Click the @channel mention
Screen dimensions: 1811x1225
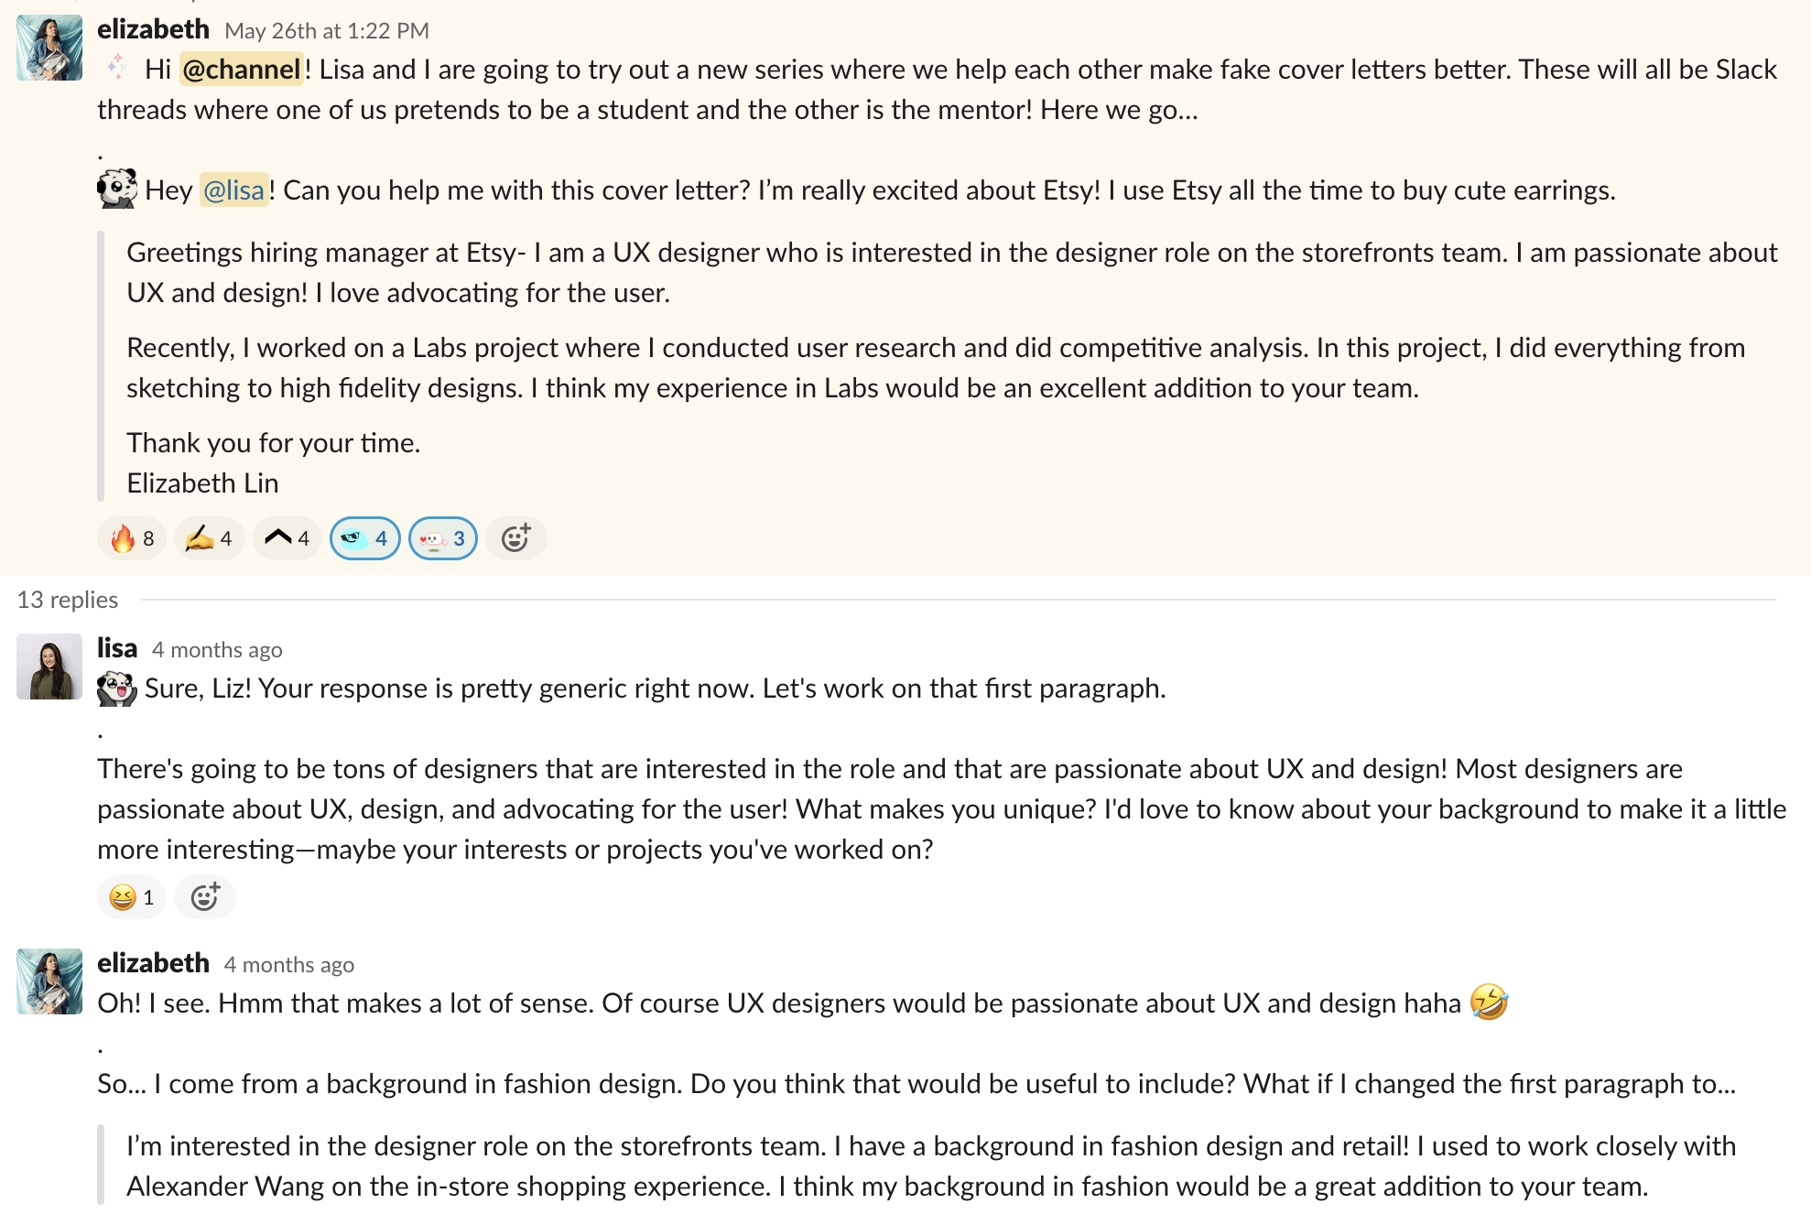click(x=241, y=70)
